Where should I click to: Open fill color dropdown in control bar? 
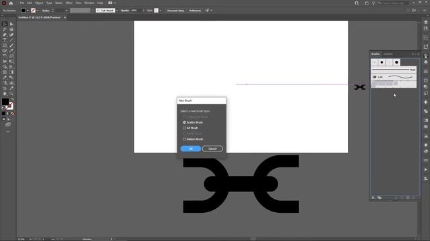click(x=28, y=11)
